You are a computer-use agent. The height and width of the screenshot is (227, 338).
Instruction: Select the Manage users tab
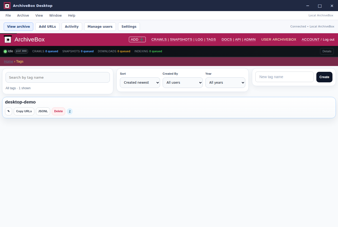tap(100, 27)
